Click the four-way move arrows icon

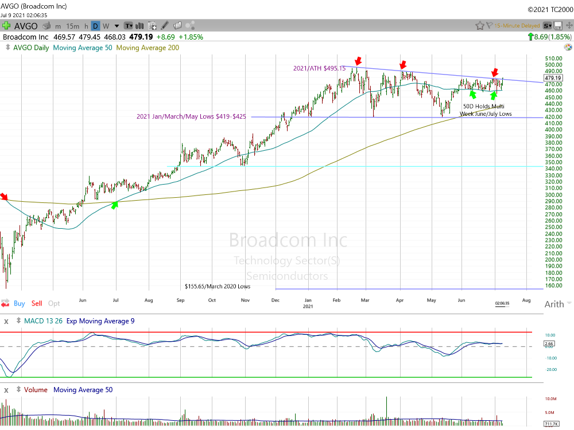[x=569, y=26]
